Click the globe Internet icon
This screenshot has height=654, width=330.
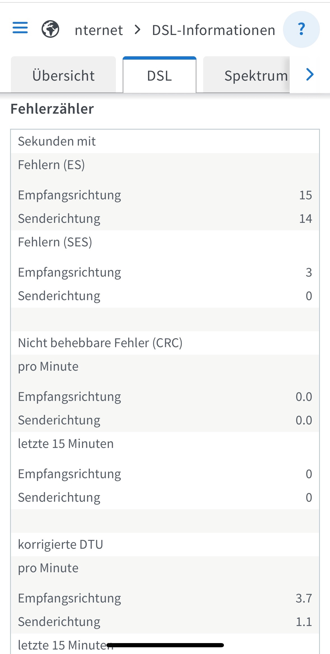[x=50, y=29]
